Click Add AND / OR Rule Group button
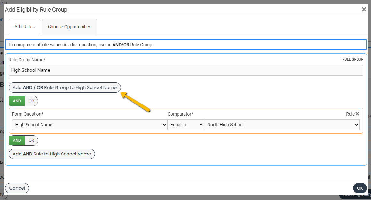Viewport: 371px width, 200px height. point(65,87)
